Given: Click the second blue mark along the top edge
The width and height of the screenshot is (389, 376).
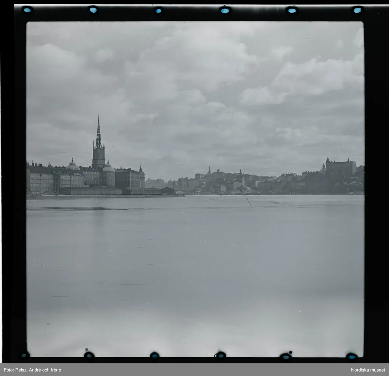Looking at the screenshot, I should click(x=93, y=10).
